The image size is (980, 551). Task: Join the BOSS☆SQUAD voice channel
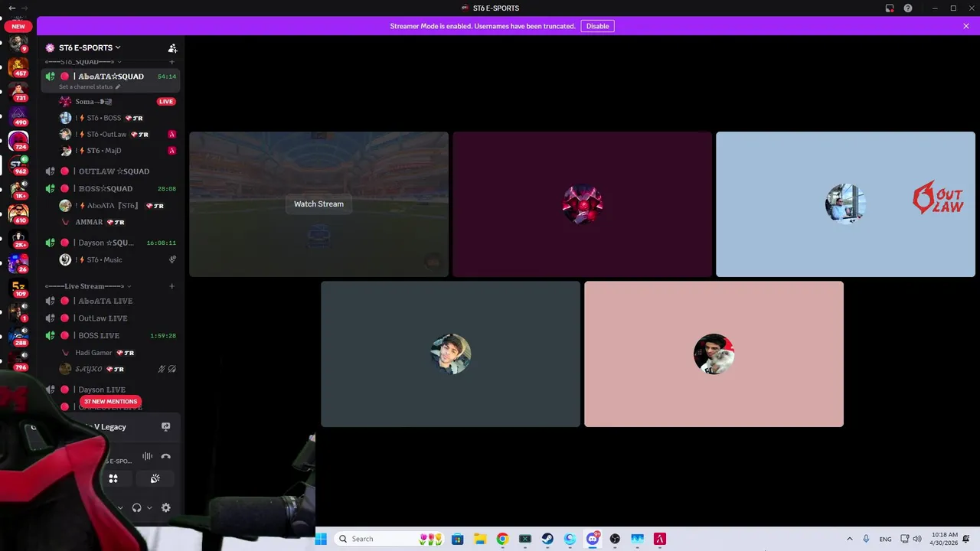coord(110,188)
